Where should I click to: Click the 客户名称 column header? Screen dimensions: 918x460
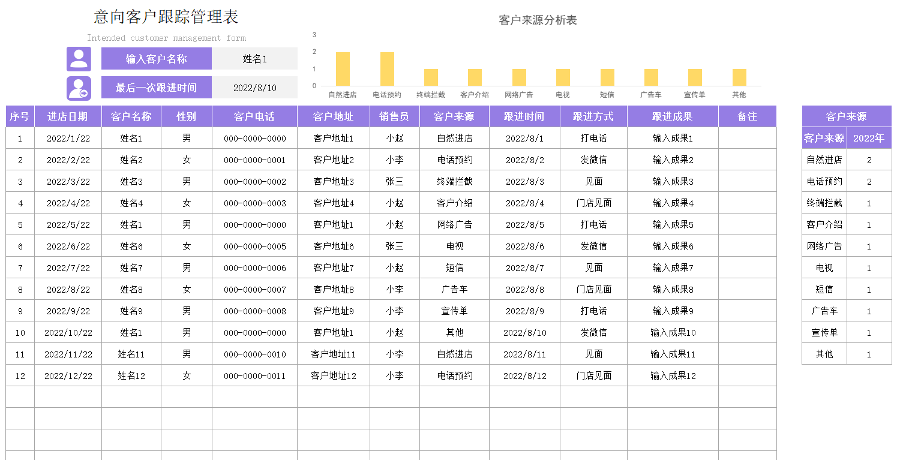(x=131, y=116)
